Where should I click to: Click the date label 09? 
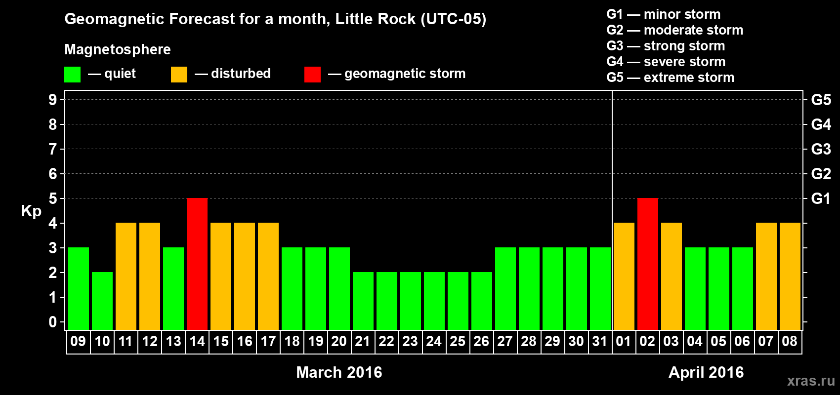click(x=78, y=342)
